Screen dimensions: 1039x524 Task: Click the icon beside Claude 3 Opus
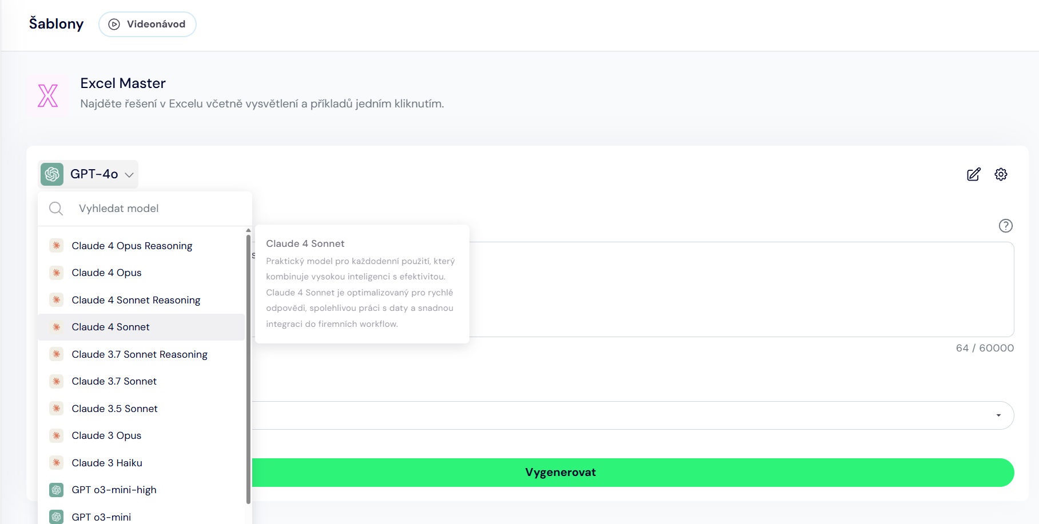click(56, 435)
